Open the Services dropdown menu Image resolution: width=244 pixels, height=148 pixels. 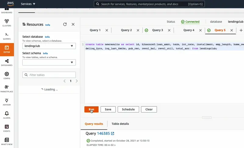click(x=28, y=4)
